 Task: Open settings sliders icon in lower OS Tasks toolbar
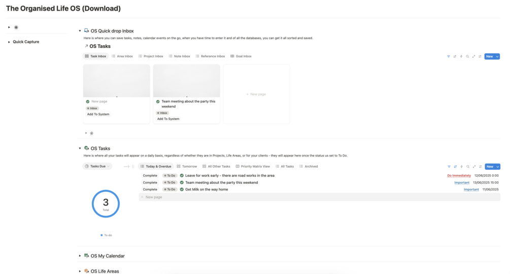pyautogui.click(x=481, y=167)
